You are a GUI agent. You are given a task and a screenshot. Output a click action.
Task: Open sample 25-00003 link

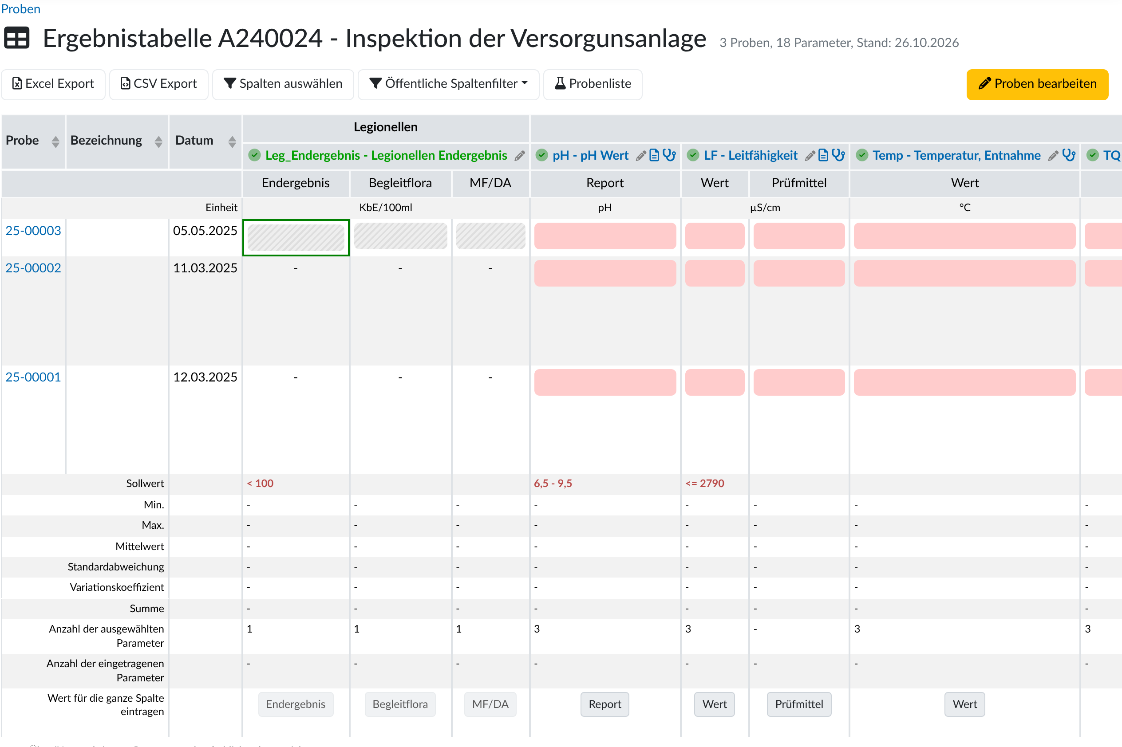coord(33,231)
